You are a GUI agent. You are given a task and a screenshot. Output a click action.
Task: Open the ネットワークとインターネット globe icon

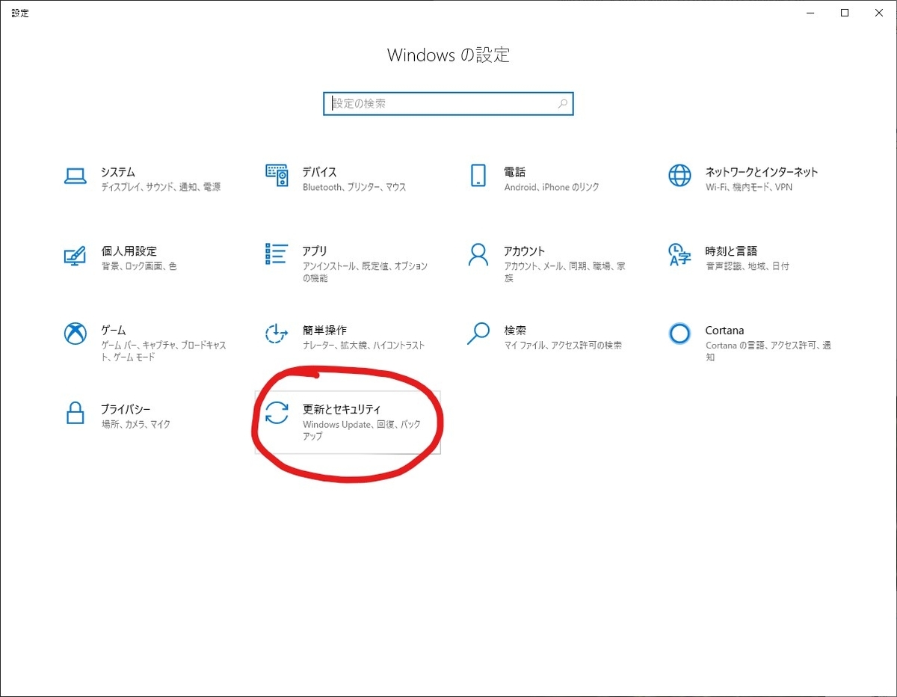(x=679, y=175)
